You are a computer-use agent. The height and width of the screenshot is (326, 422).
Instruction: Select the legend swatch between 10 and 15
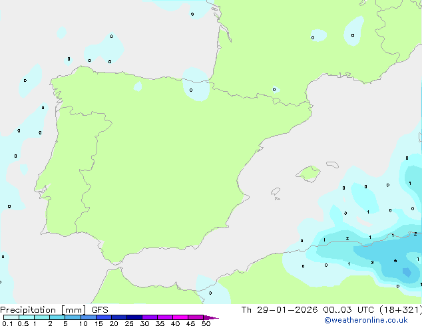tap(89, 317)
